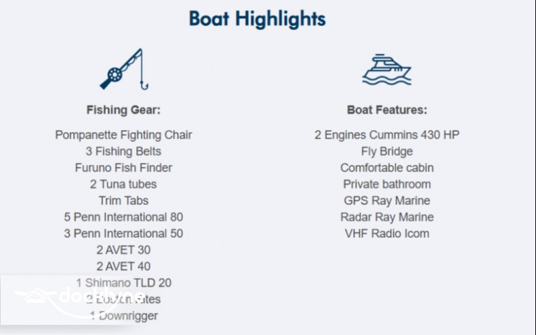Select the 2 AVET 30 entry
The height and width of the screenshot is (335, 536).
click(x=123, y=250)
